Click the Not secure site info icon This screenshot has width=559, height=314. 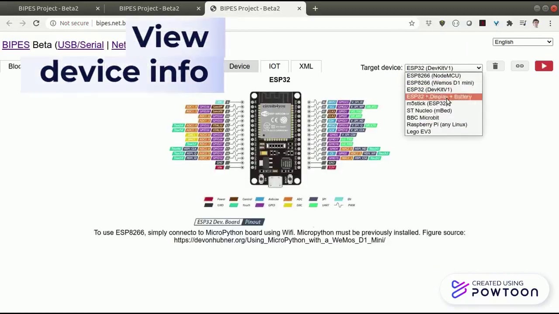(53, 23)
